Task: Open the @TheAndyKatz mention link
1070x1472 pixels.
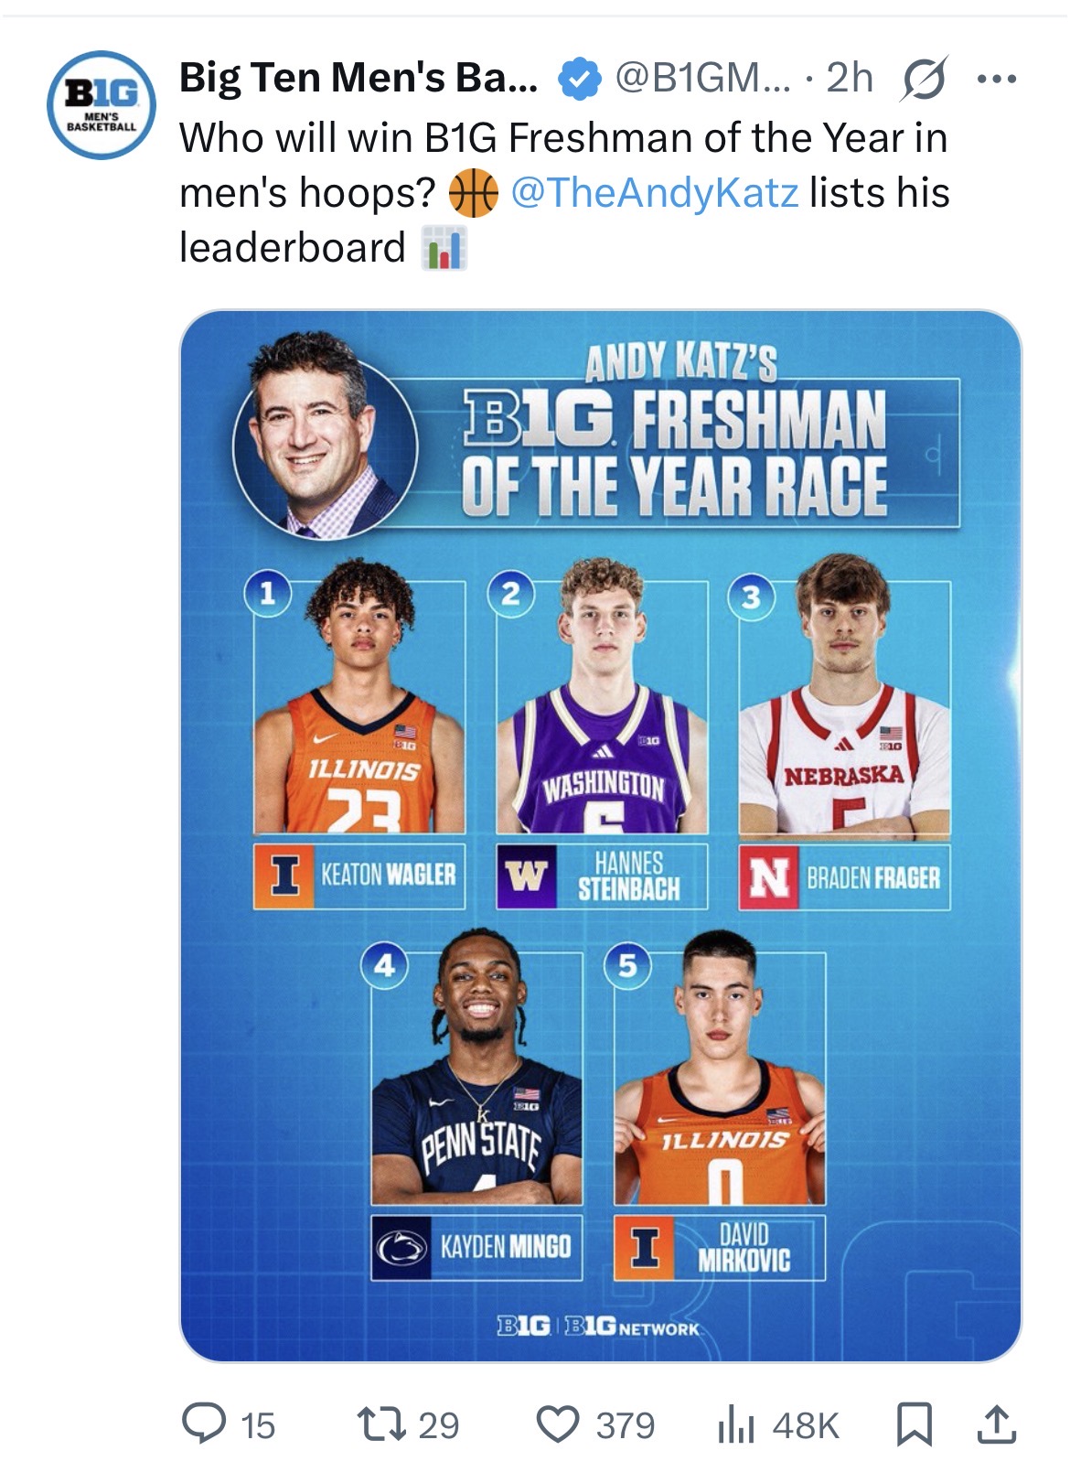Action: 654,193
